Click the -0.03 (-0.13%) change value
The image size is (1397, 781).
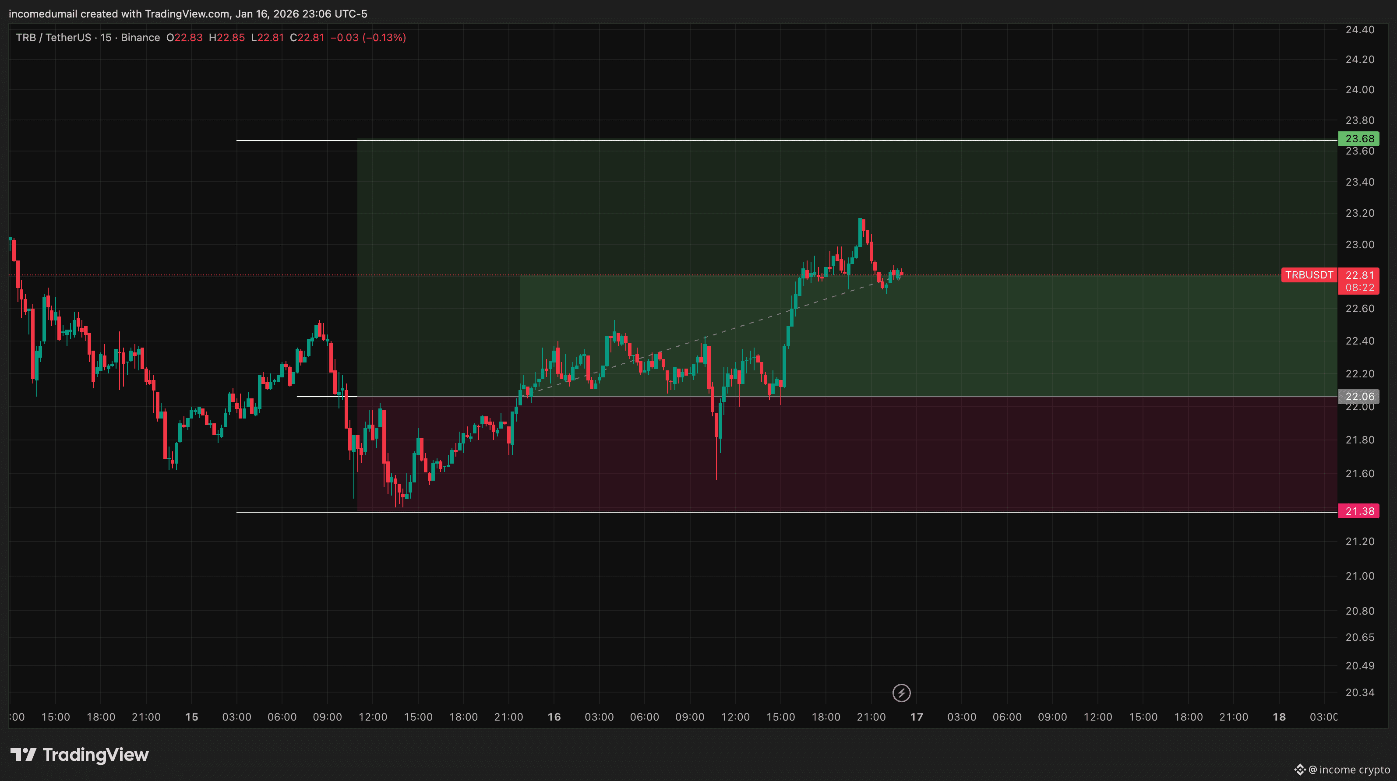tap(368, 37)
